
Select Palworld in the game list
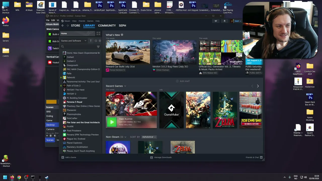[x=71, y=77]
